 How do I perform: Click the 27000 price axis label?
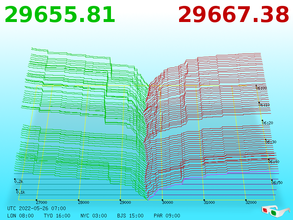click(x=41, y=202)
